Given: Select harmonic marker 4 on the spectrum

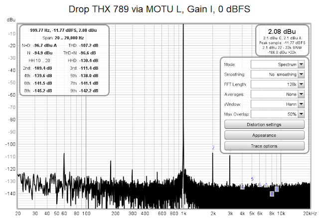Looking at the screenshot, I should pos(242,187).
